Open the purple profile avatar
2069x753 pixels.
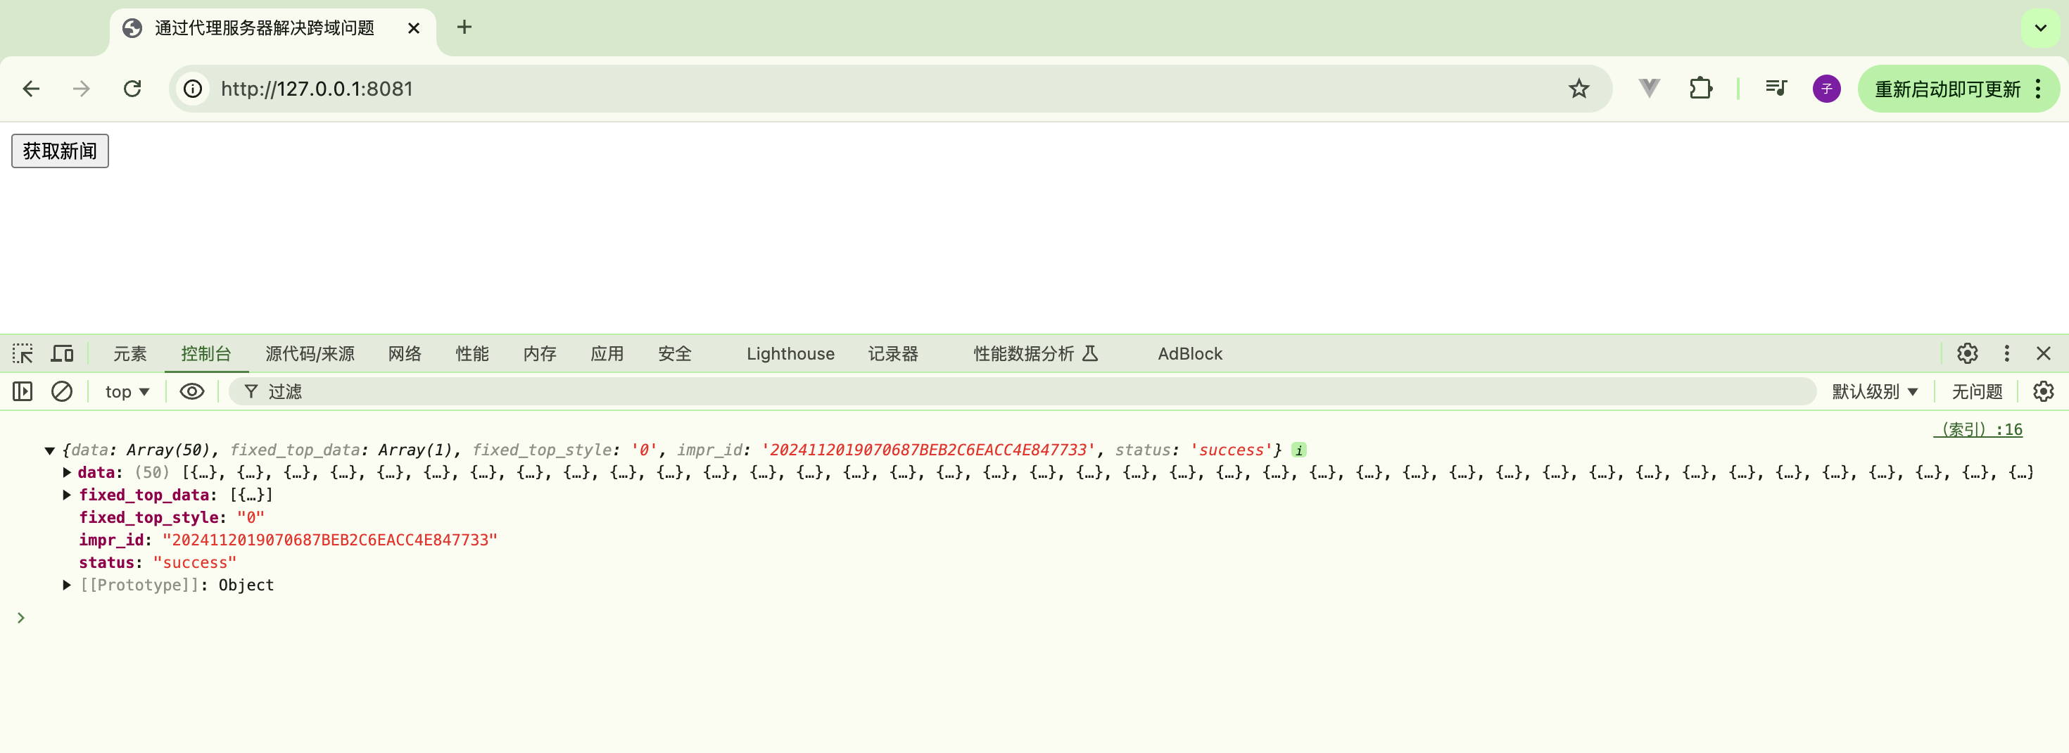[1826, 88]
